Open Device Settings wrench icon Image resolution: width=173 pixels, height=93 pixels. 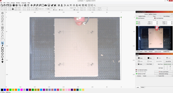[x=55, y=5]
